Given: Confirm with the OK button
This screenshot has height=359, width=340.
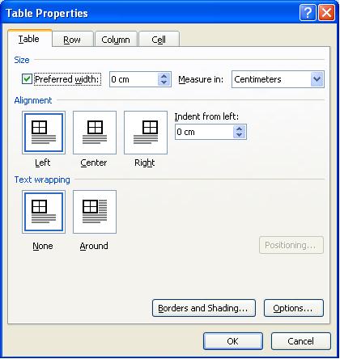Looking at the screenshot, I should 233,341.
